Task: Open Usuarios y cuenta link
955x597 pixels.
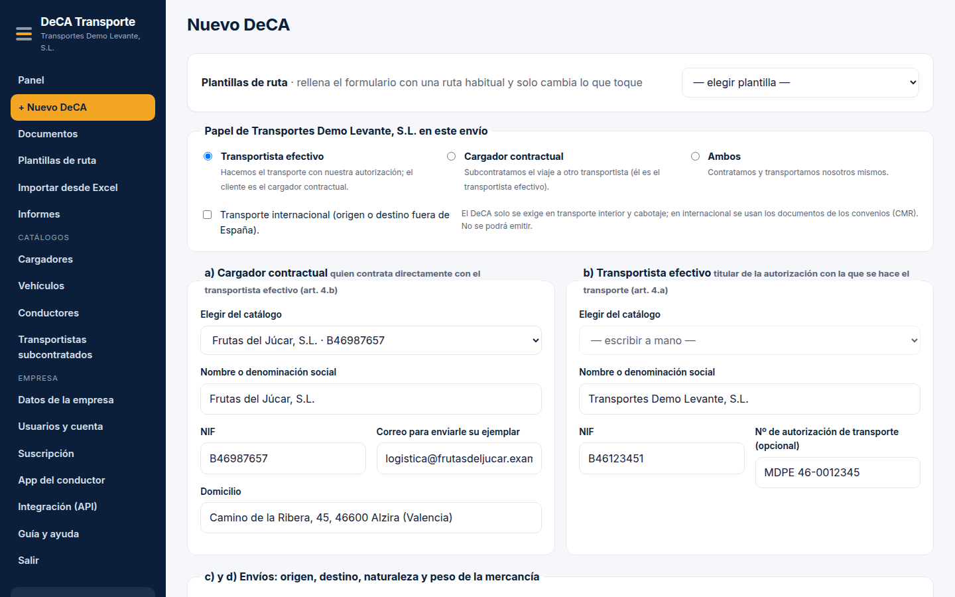Action: pos(83,427)
